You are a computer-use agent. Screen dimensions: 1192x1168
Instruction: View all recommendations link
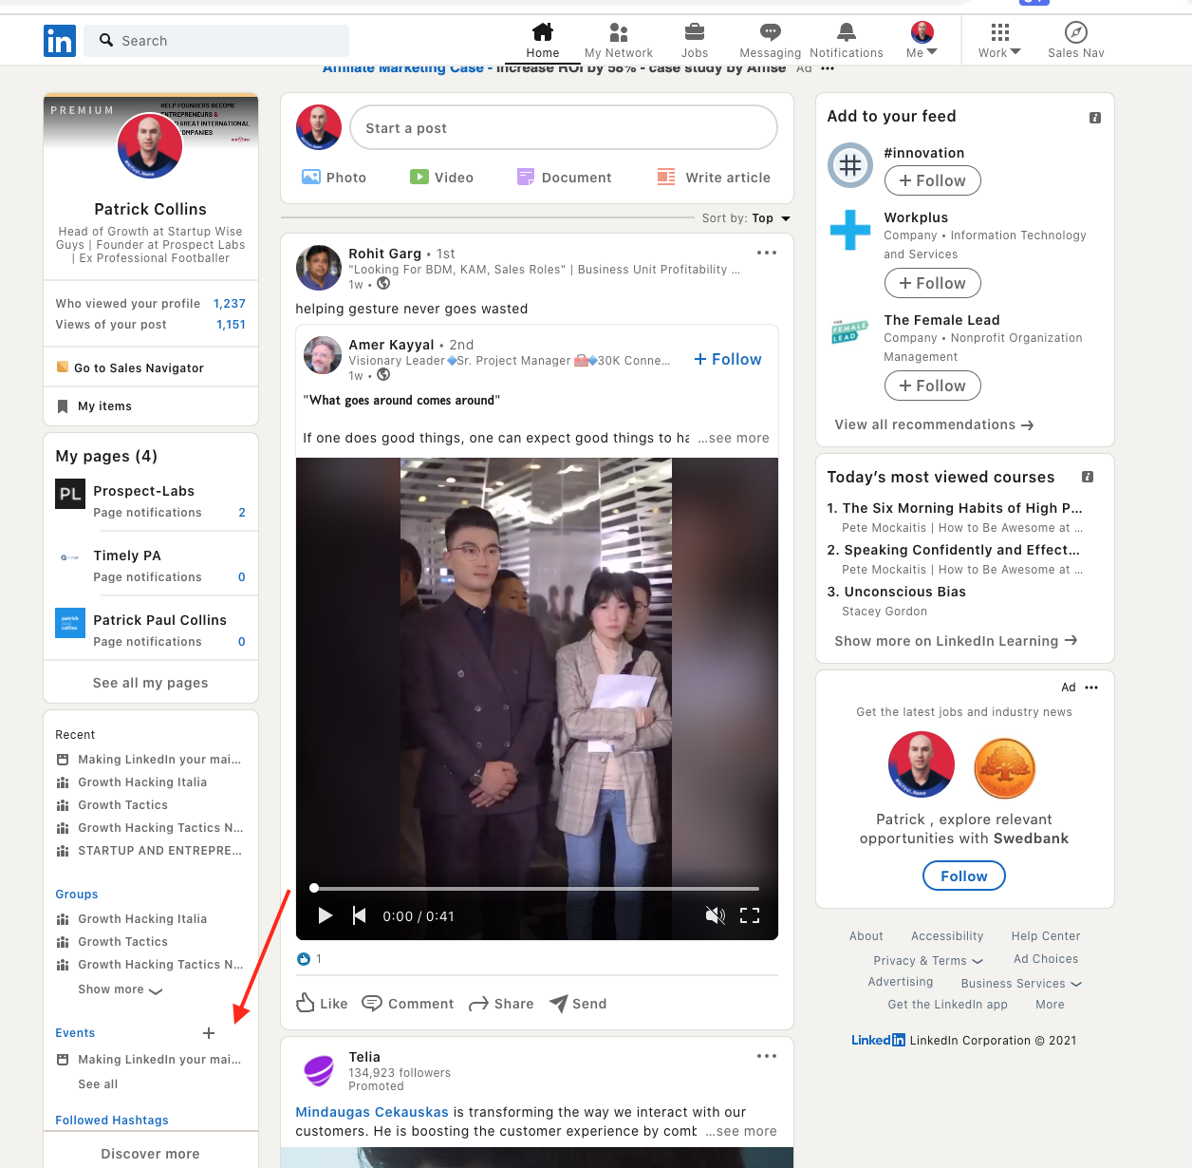coord(934,424)
